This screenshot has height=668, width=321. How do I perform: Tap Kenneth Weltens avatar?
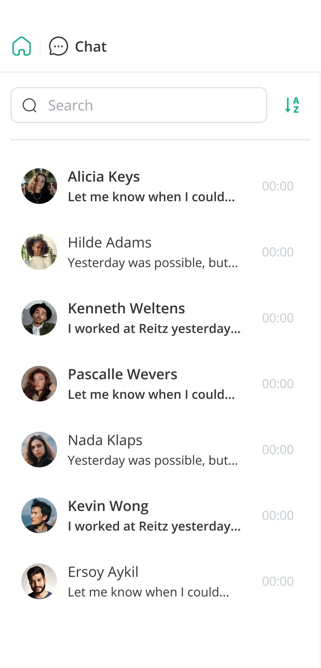coord(39,318)
